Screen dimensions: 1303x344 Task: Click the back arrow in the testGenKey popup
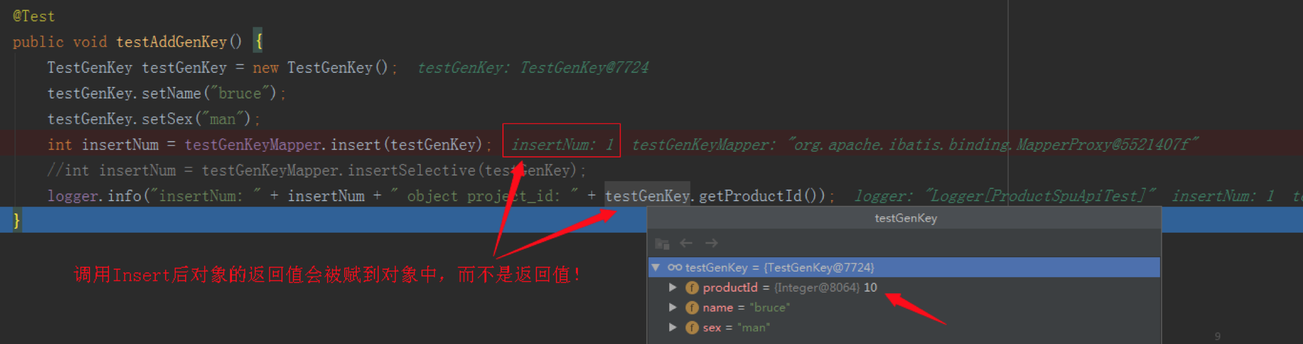[x=686, y=243]
